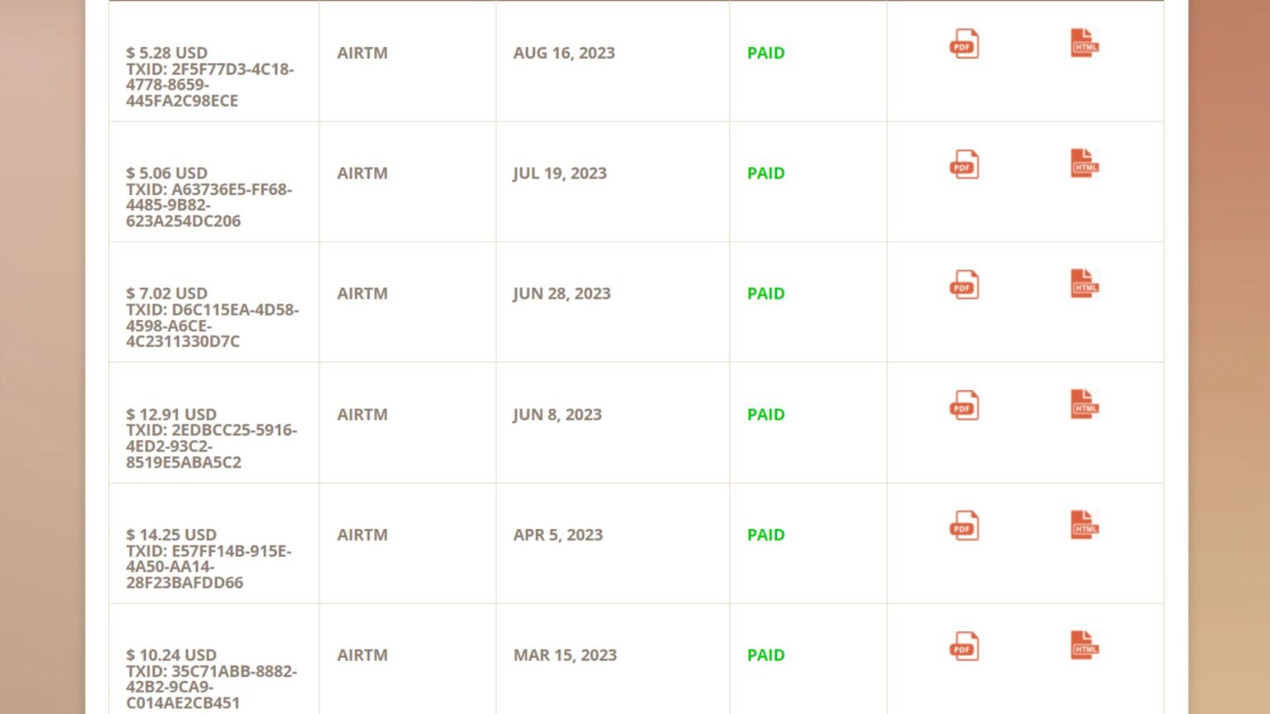Viewport: 1270px width, 714px height.
Task: Open HTML invoice for Jun 28, 2023 payment
Action: click(x=1084, y=284)
